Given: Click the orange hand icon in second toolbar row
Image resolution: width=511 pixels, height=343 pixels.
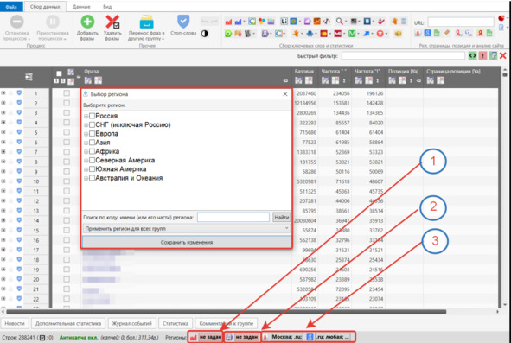Looking at the screenshot, I should 296,34.
